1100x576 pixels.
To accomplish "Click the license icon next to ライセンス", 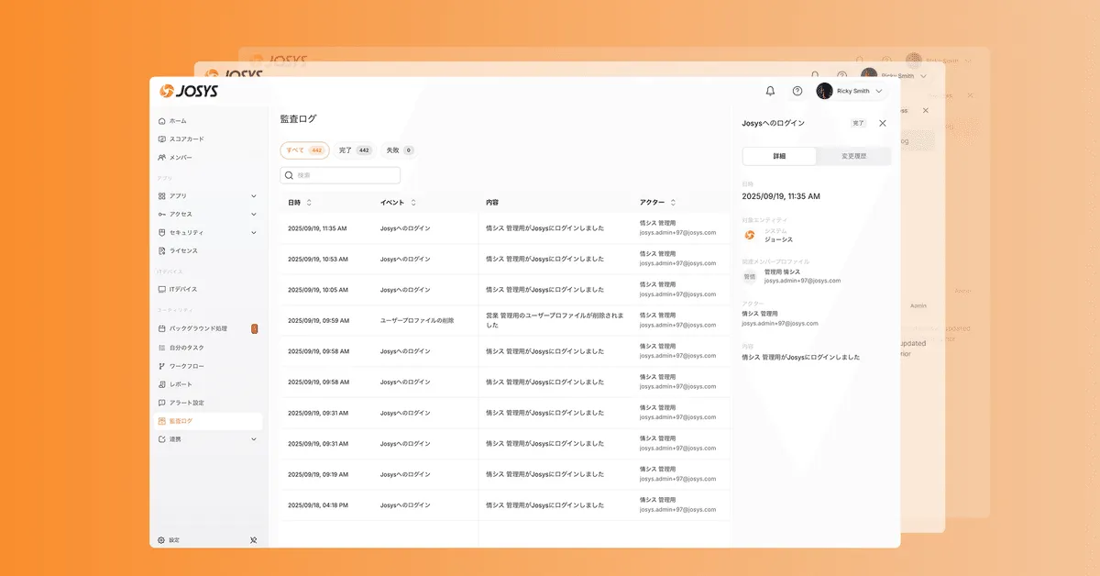I will 161,251.
